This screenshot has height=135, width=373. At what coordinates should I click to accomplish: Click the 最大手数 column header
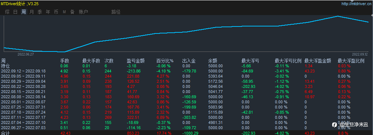pos(91,61)
